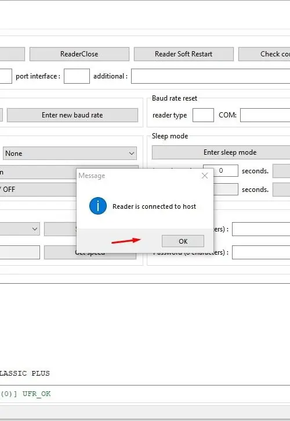This screenshot has width=290, height=421.
Task: Focus the text field beside Get speed
Action: pyautogui.click(x=20, y=252)
